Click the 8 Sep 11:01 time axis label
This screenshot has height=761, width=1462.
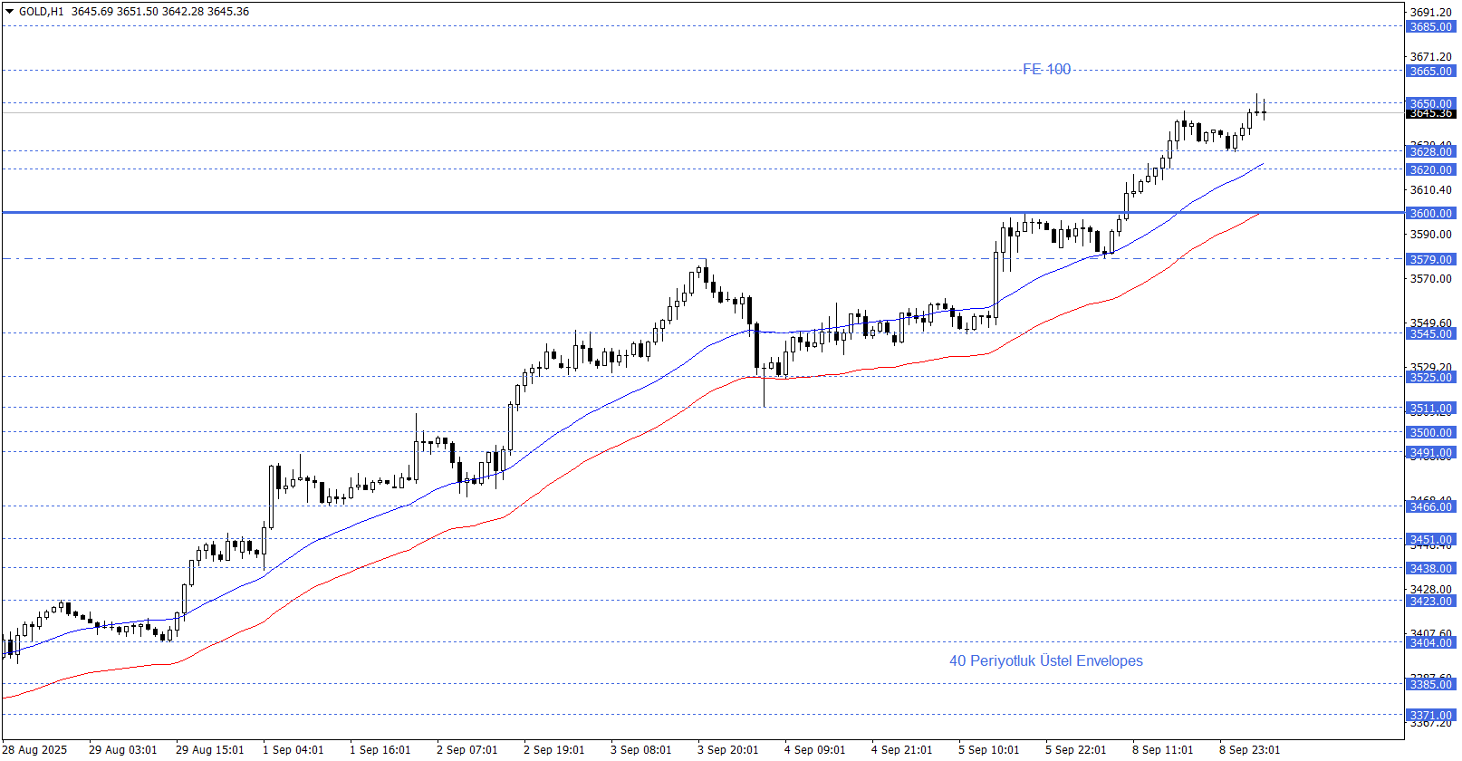tap(1162, 749)
